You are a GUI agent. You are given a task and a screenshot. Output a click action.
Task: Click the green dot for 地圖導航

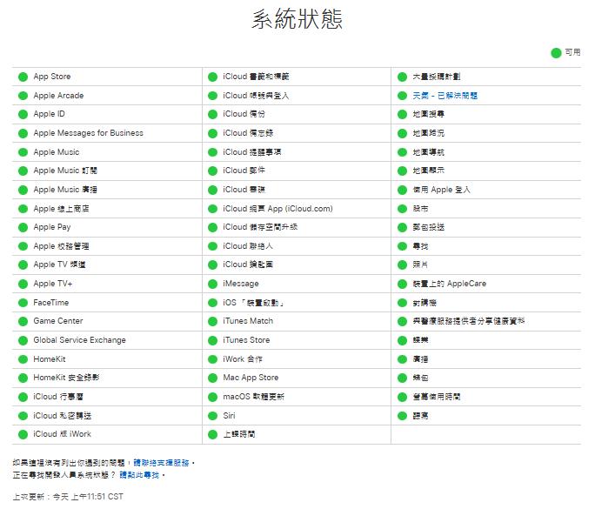402,152
